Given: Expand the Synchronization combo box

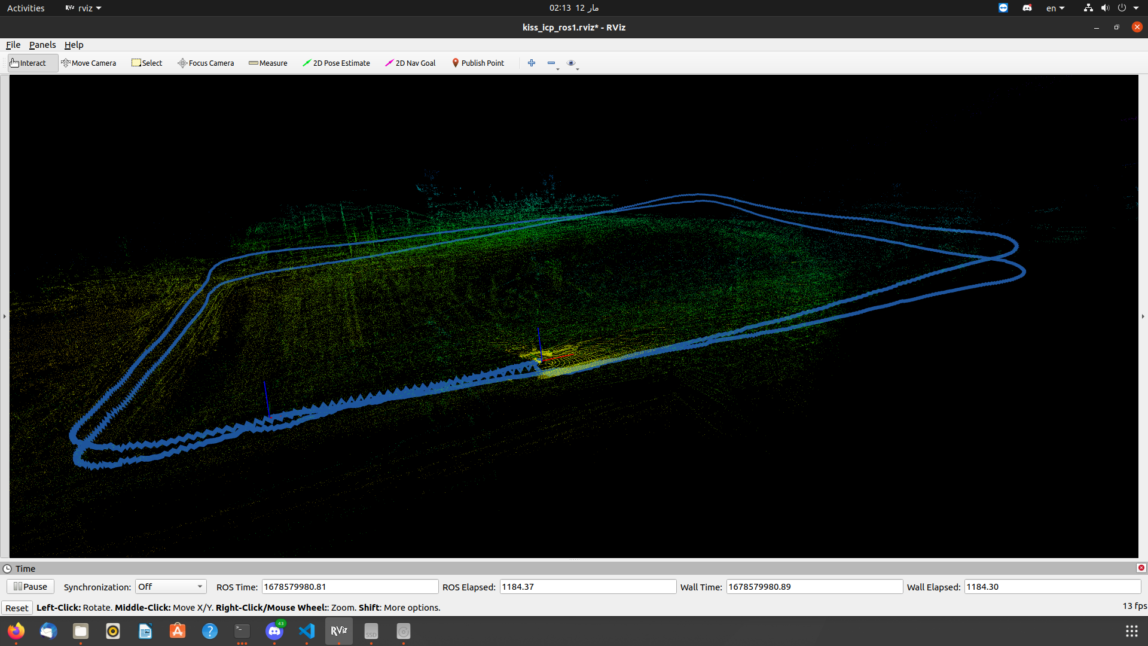Looking at the screenshot, I should (x=171, y=587).
